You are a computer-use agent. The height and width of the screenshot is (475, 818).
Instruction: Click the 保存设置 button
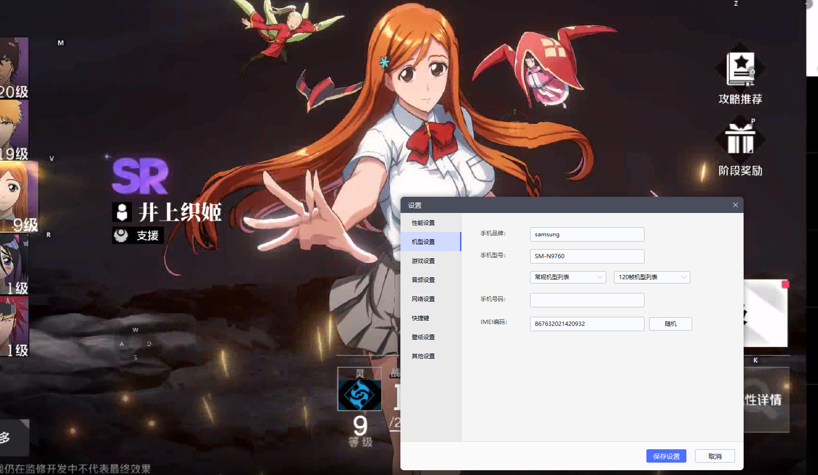click(x=666, y=456)
